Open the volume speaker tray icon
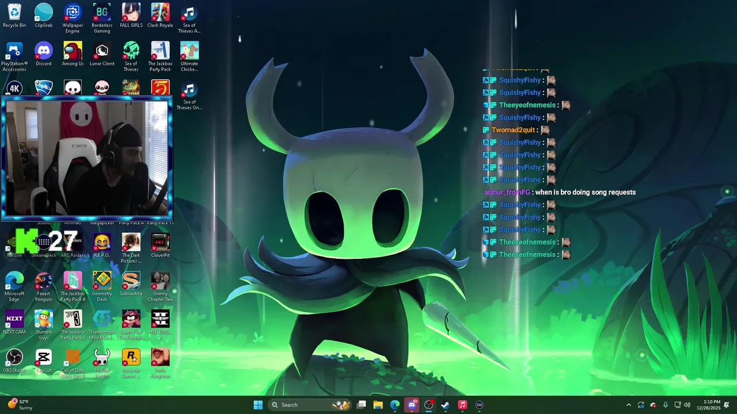737x414 pixels. (687, 405)
